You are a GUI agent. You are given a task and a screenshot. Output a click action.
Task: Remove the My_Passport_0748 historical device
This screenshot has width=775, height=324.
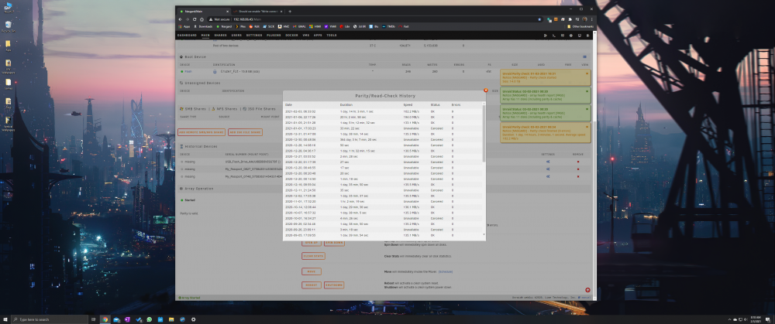[578, 176]
